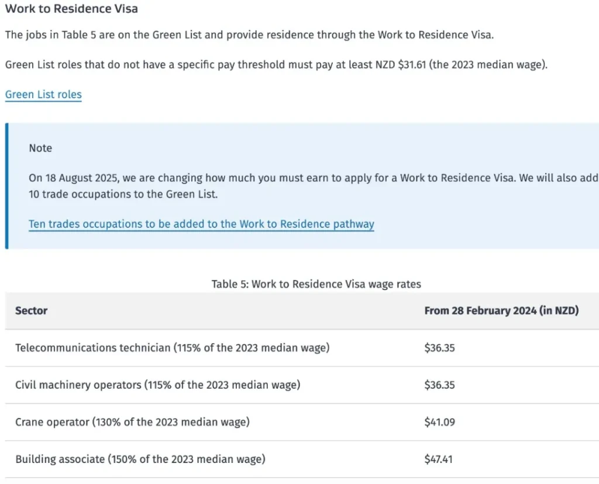599x484 pixels.
Task: Click the From 28 February 2024 column header
Action: click(x=501, y=311)
